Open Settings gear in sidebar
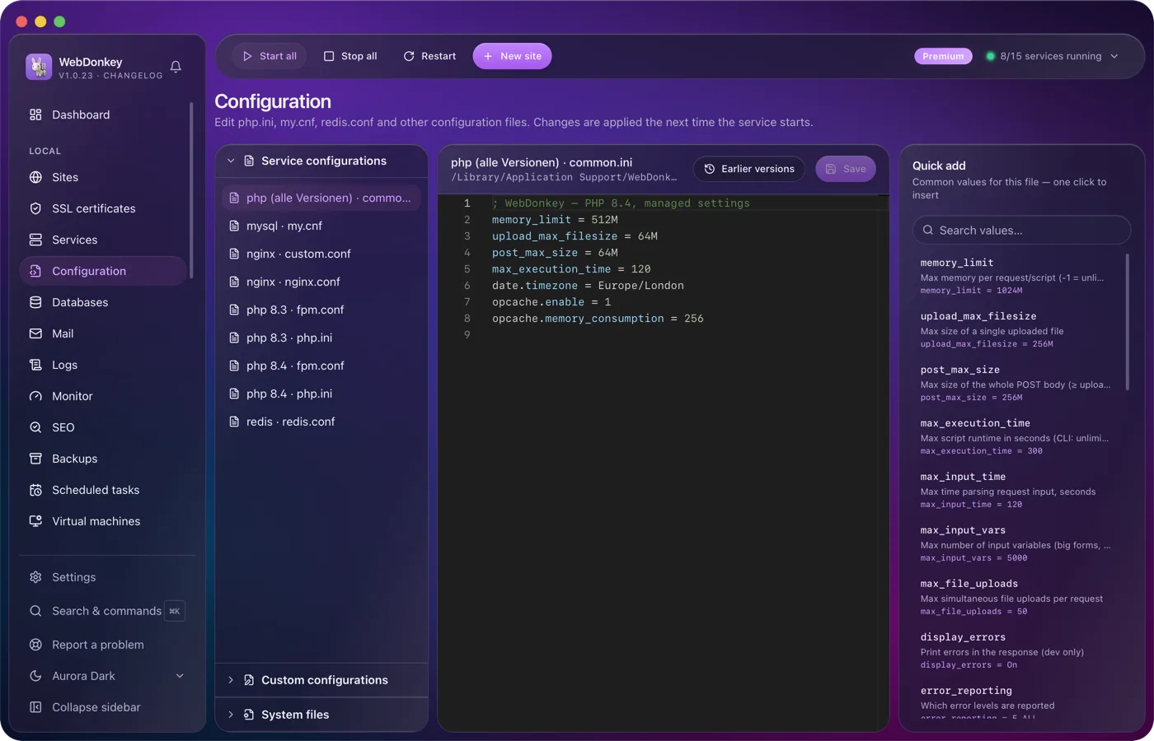This screenshot has width=1154, height=741. [x=35, y=577]
